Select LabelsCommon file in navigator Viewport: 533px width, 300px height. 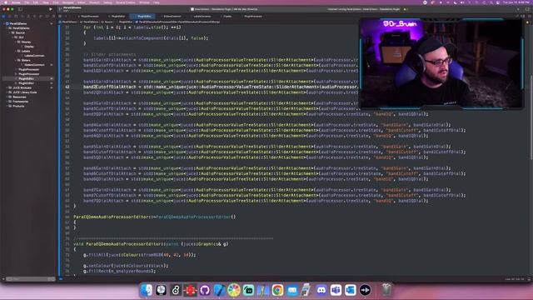point(34,56)
